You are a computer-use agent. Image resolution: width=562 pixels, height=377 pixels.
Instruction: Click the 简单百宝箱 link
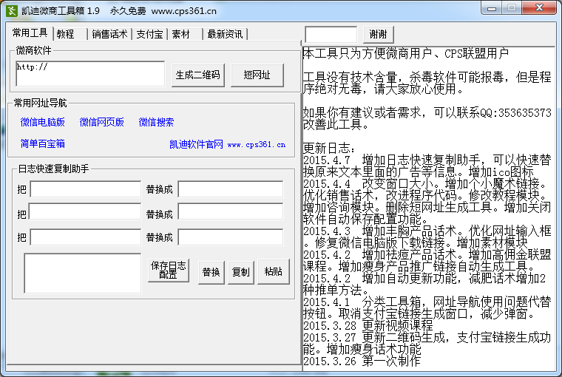pos(43,143)
